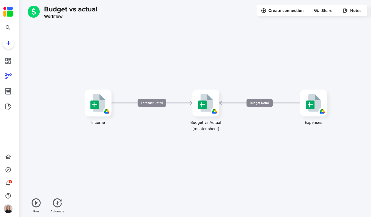Click the blue plus create button
The width and height of the screenshot is (371, 217).
(x=8, y=43)
